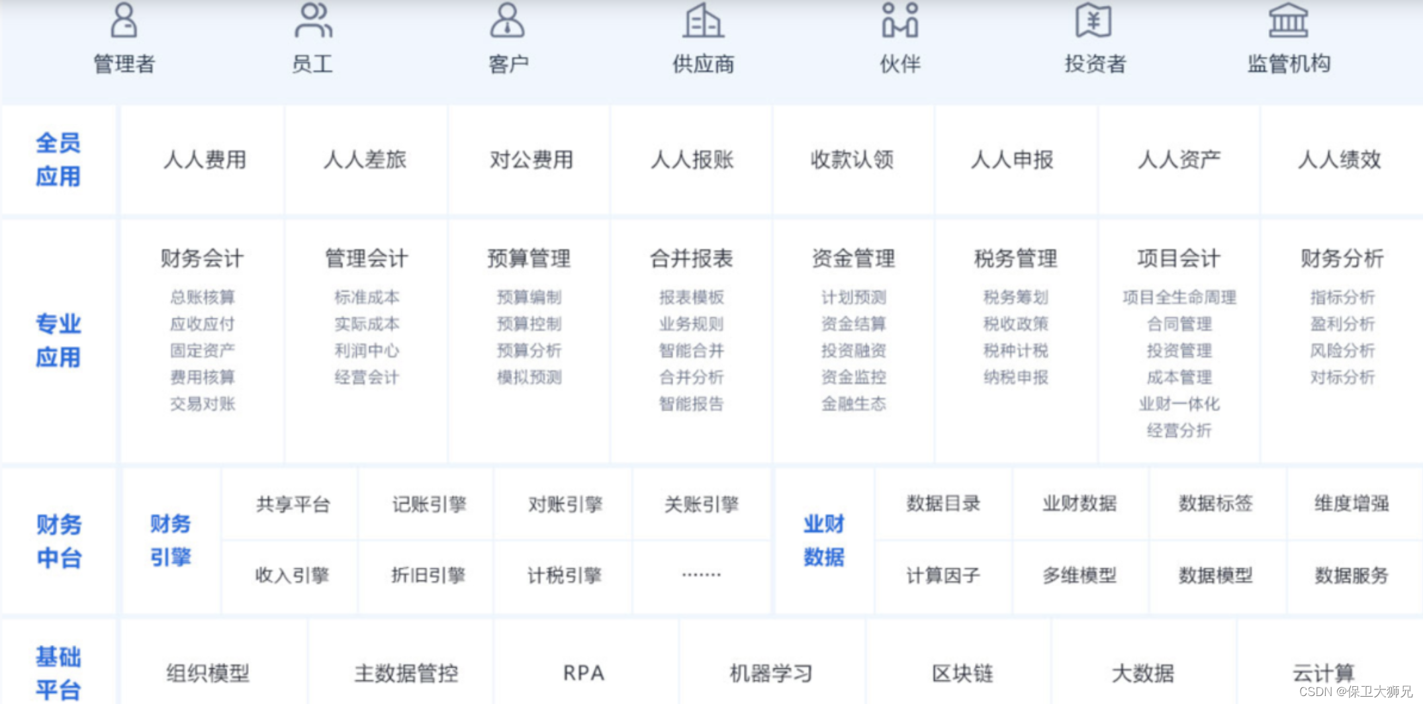Click 税务筹划 under 税务管理
The width and height of the screenshot is (1423, 704).
point(1016,297)
